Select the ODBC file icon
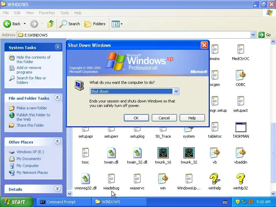 (x=240, y=75)
